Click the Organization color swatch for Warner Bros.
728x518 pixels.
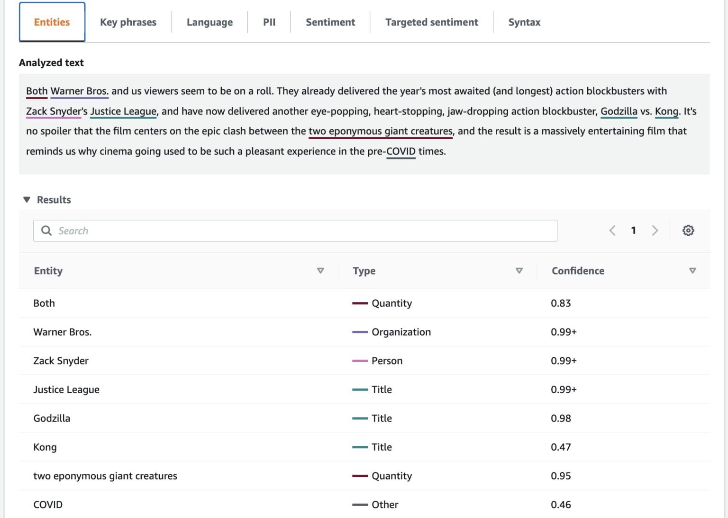359,332
